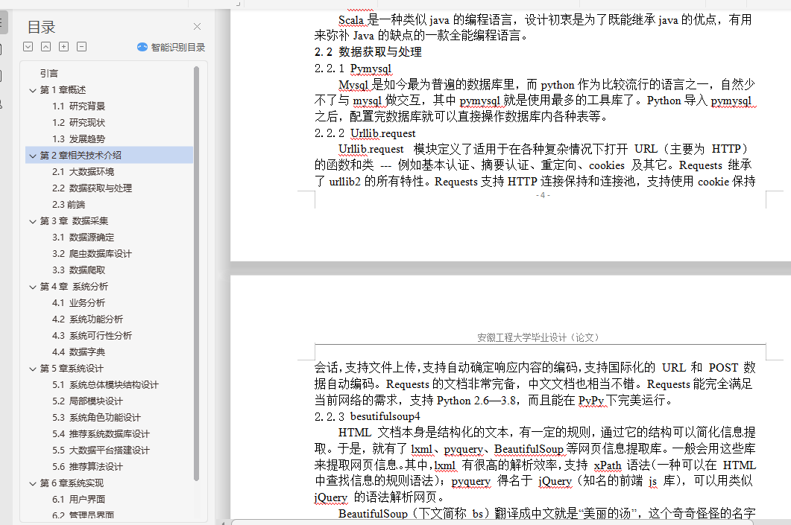
Task: Open 5.3 系统角色功能设计 entry
Action: (x=96, y=418)
